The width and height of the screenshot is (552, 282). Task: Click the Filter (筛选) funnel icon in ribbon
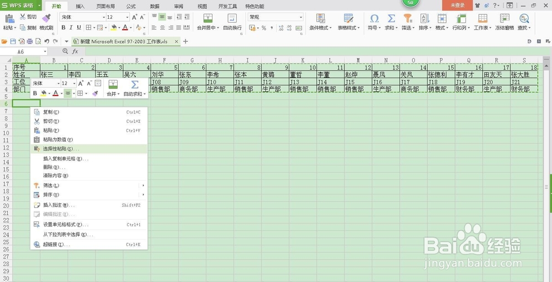pyautogui.click(x=408, y=18)
